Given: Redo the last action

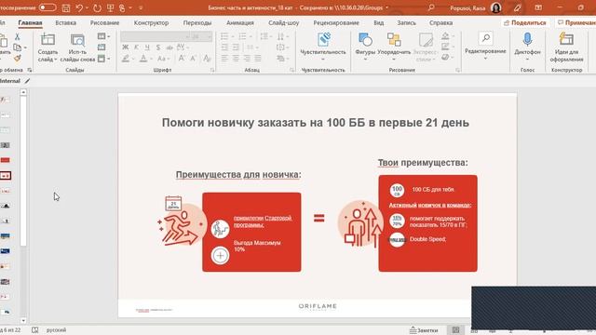Looking at the screenshot, I should click(97, 7).
